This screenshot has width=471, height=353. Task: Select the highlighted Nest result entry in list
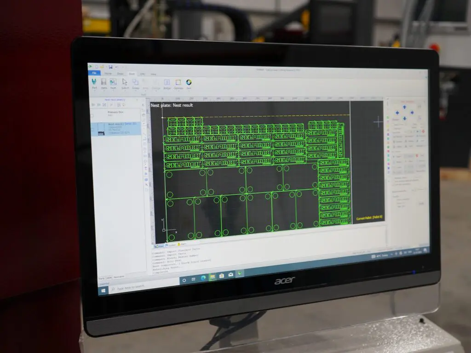[x=115, y=129]
